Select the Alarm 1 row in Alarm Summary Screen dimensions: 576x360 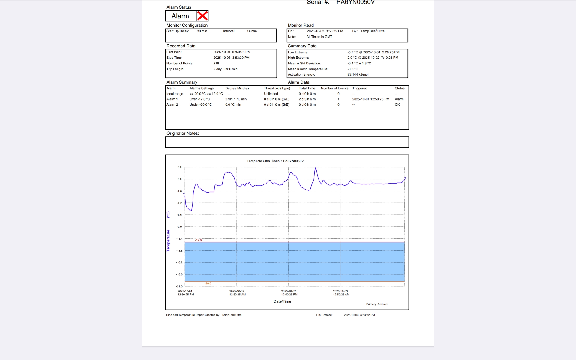pyautogui.click(x=172, y=99)
